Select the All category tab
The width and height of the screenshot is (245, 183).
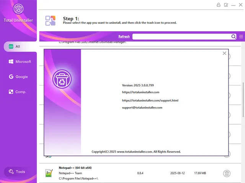pos(20,47)
